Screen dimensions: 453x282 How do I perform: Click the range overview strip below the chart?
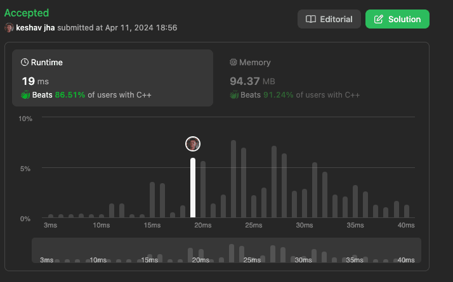click(226, 250)
